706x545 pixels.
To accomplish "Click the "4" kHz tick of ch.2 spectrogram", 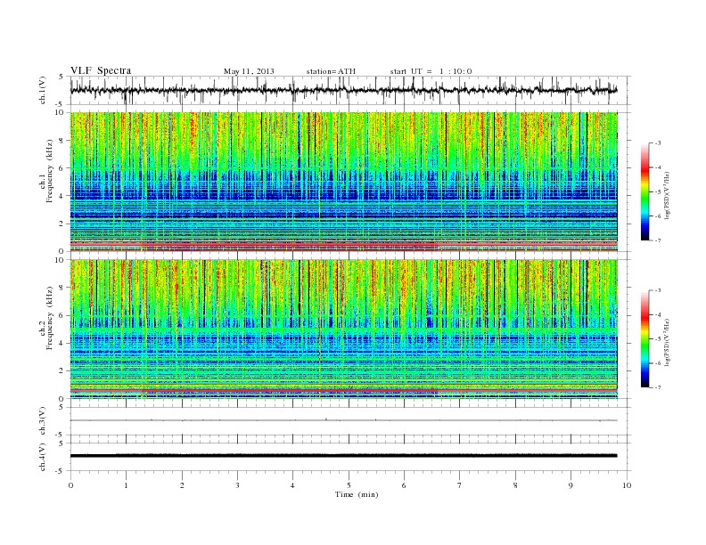I will (x=62, y=344).
